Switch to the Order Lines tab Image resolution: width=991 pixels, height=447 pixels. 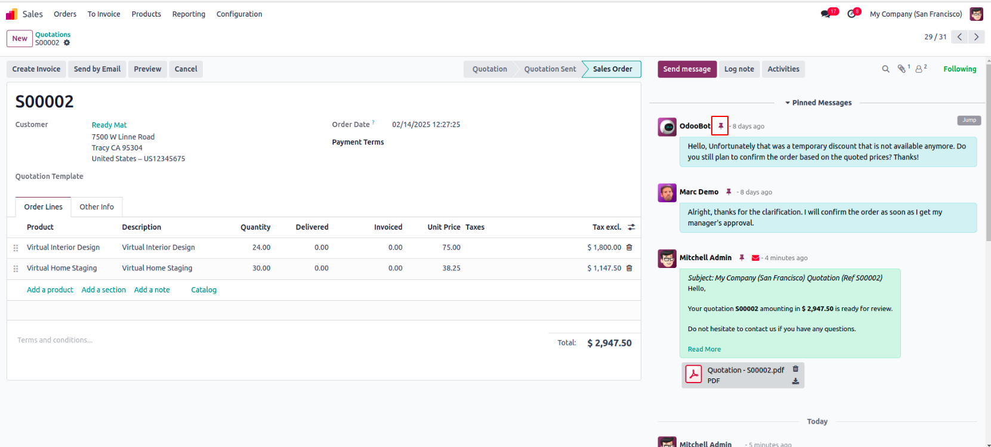(43, 207)
